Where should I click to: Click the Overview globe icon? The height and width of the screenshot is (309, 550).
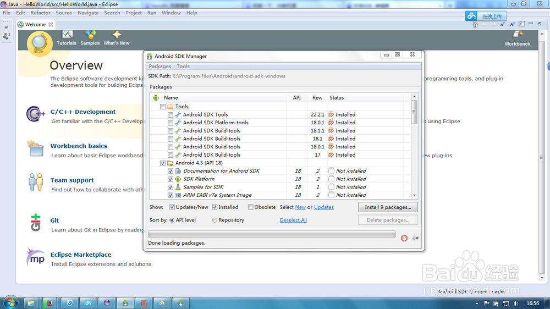click(x=40, y=43)
